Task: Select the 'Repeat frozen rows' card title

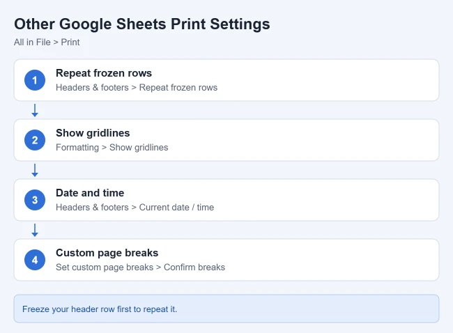Action: [x=104, y=73]
